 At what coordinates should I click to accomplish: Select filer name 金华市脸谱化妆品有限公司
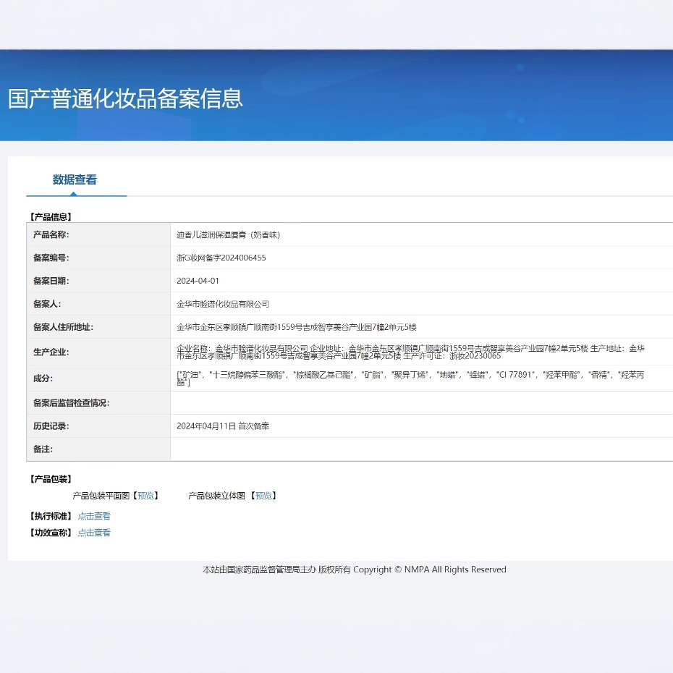tap(223, 304)
